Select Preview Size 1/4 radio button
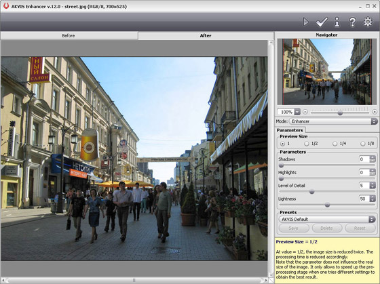380x284 pixels. (335, 144)
